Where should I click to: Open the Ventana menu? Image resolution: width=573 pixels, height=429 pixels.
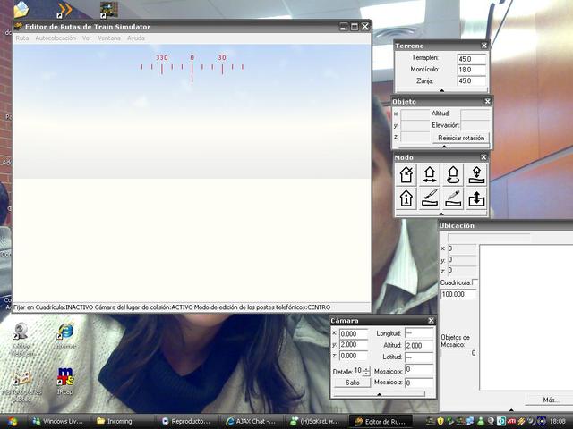click(x=109, y=38)
